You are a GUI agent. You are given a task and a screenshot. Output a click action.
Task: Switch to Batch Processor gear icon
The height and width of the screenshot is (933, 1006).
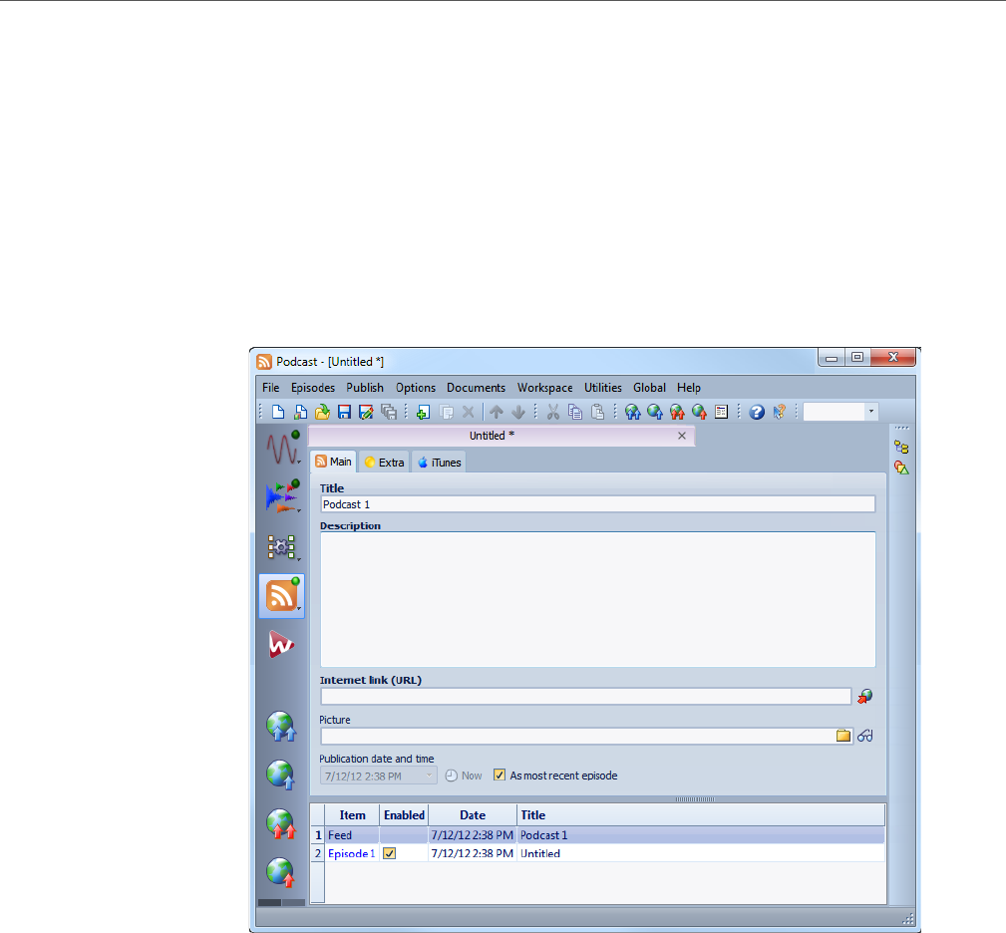pos(282,547)
